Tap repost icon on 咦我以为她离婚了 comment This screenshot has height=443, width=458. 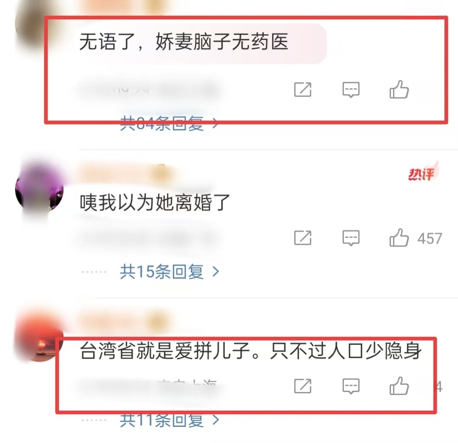tap(303, 238)
